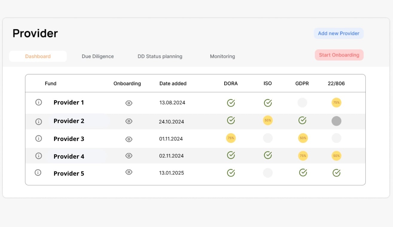Image resolution: width=393 pixels, height=227 pixels.
Task: Open the DD Status planning tab
Action: [160, 56]
